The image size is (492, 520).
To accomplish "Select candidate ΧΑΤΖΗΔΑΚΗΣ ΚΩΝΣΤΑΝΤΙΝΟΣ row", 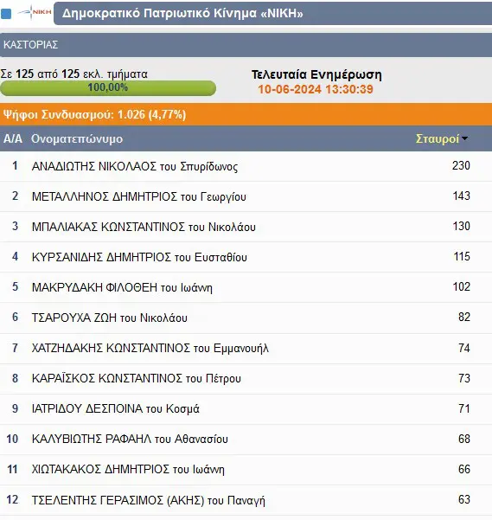I will click(x=246, y=348).
